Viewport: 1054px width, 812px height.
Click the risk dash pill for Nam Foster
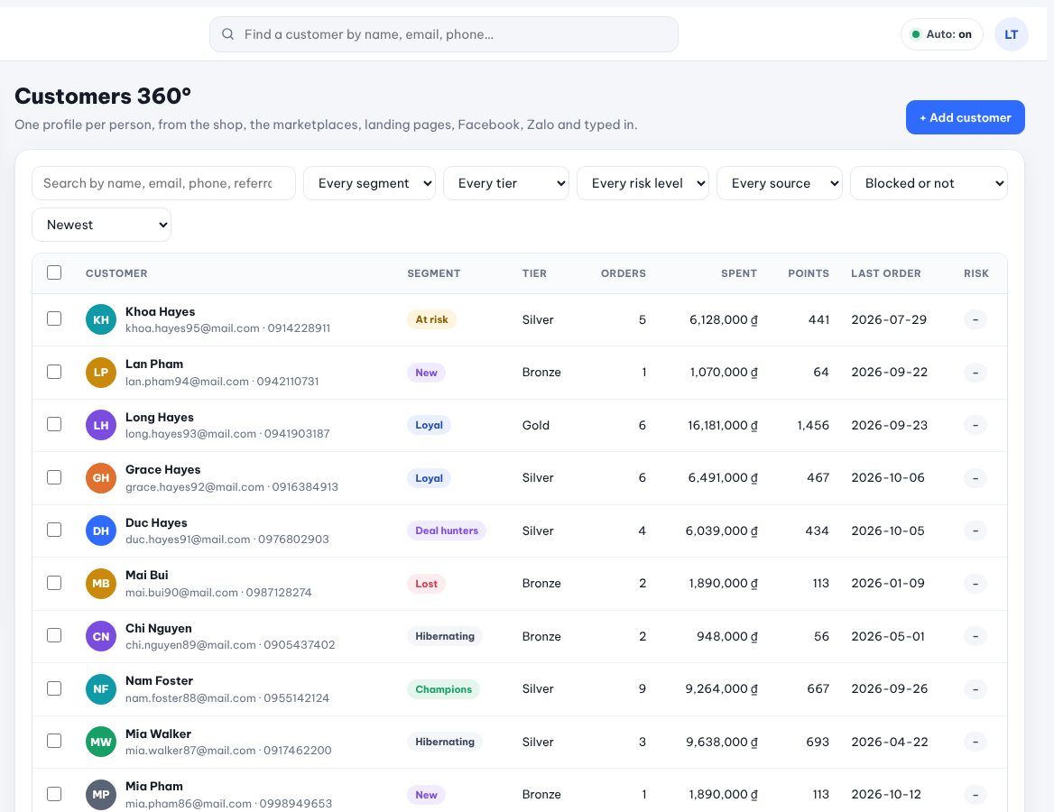(x=975, y=689)
